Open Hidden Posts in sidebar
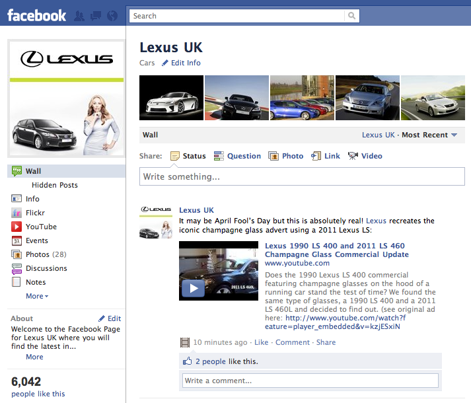The image size is (471, 403). 55,185
